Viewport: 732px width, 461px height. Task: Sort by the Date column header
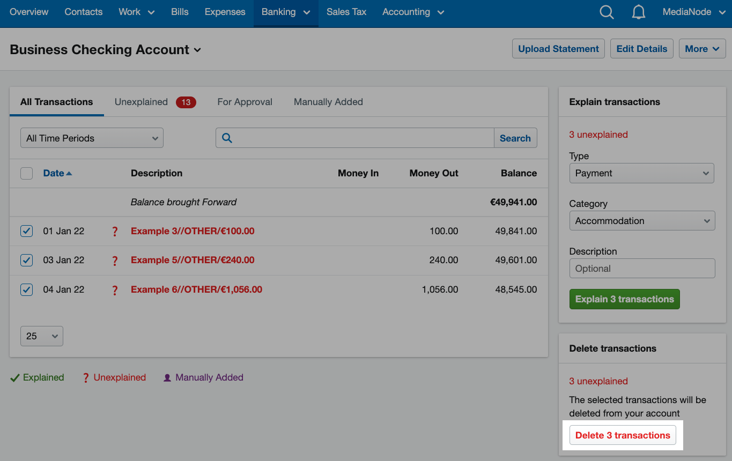(57, 173)
